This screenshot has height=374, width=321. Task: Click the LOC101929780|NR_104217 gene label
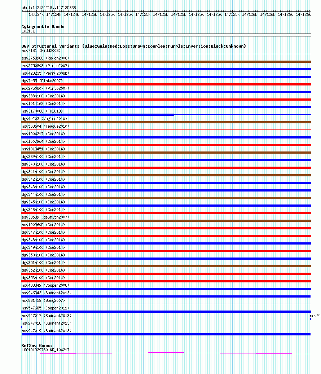pyautogui.click(x=45, y=350)
